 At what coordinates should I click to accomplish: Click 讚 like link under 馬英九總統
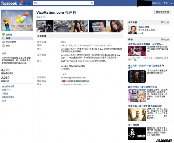(x=142, y=33)
